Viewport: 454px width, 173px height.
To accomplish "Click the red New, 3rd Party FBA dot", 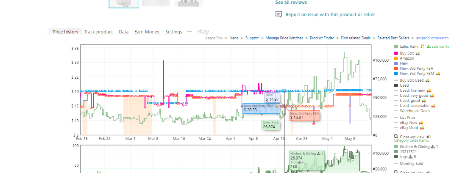I will (x=396, y=69).
